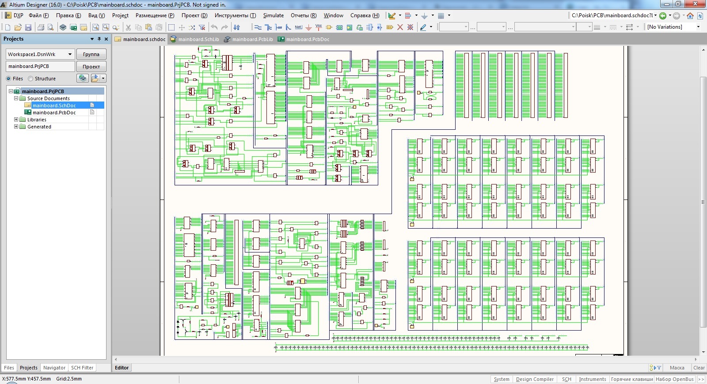Image resolution: width=707 pixels, height=384 pixels.
Task: Open the Simulate menu
Action: [x=273, y=15]
